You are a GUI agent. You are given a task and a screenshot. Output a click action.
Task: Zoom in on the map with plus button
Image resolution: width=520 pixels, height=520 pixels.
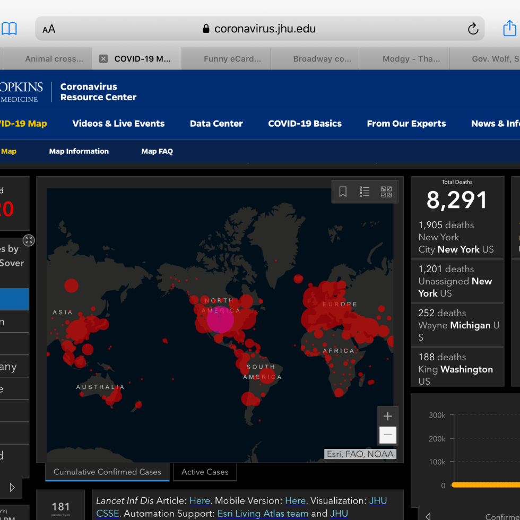387,417
